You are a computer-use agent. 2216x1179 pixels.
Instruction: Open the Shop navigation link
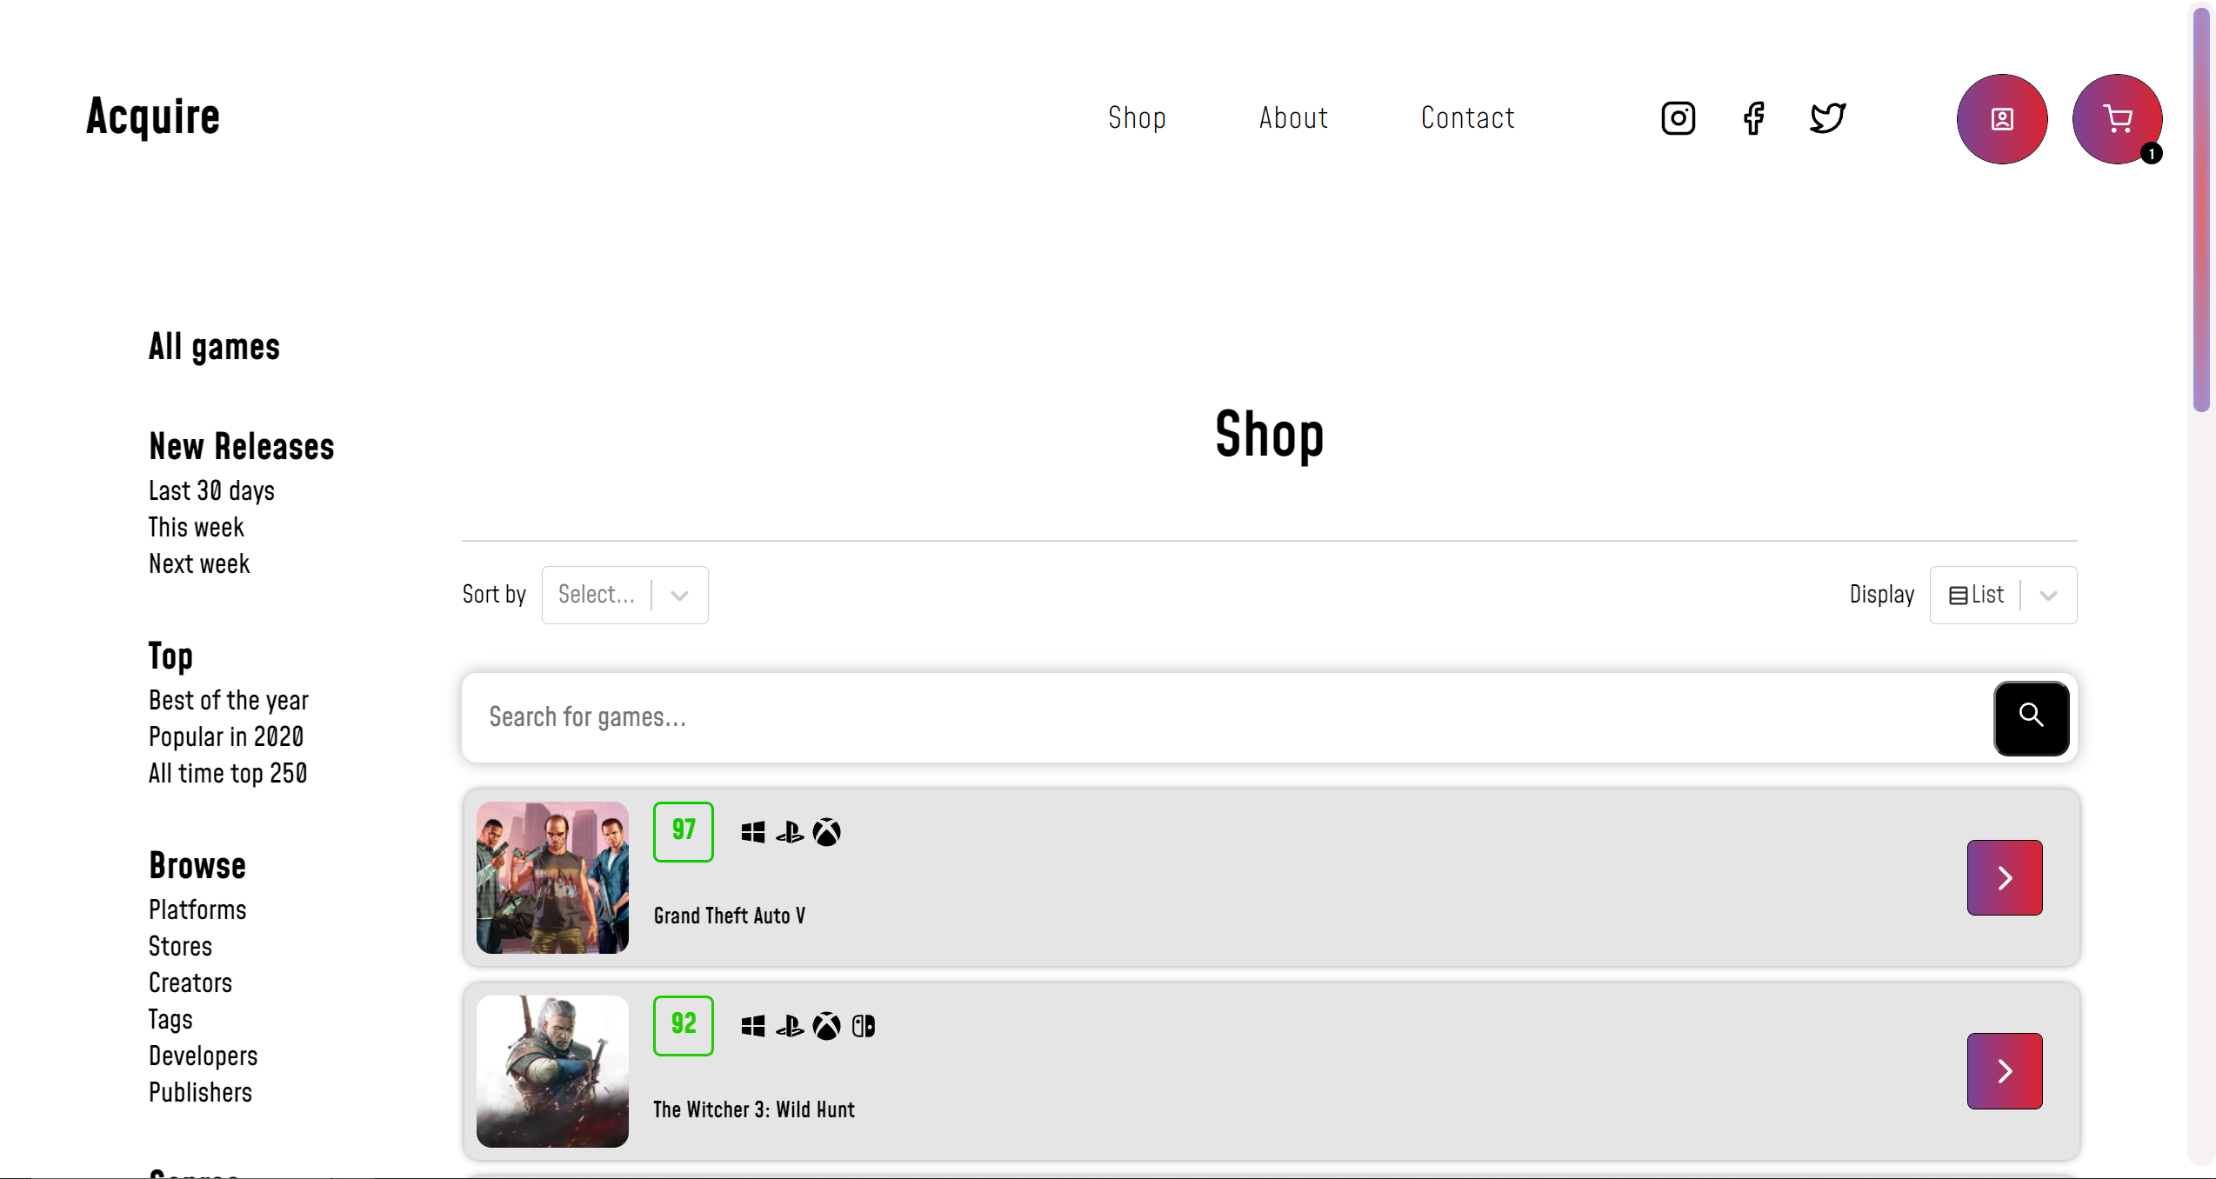(1136, 118)
